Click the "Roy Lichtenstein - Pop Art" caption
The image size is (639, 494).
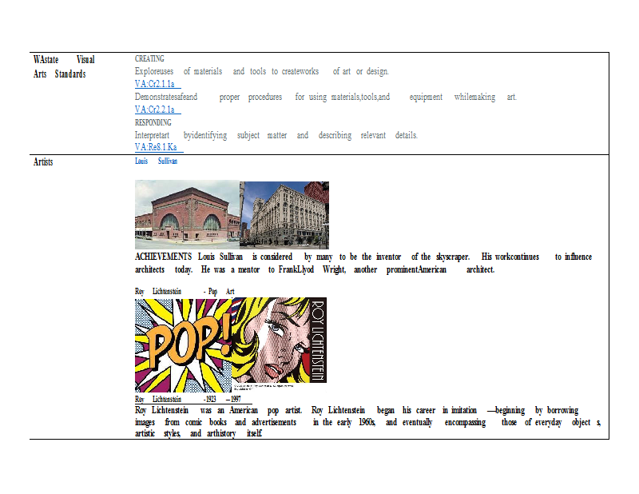(185, 291)
